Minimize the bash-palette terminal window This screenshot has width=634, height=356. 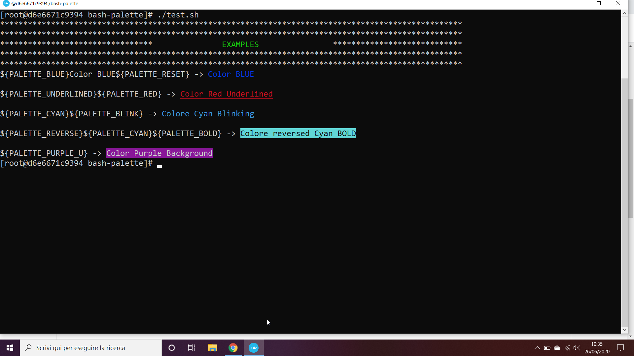click(580, 4)
